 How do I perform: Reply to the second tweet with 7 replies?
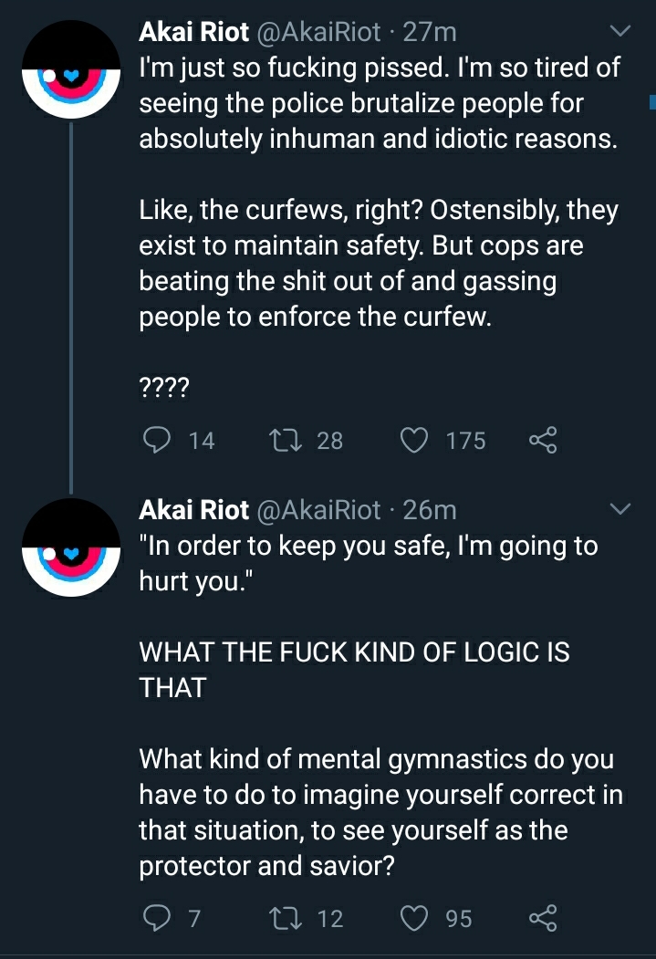(x=157, y=918)
